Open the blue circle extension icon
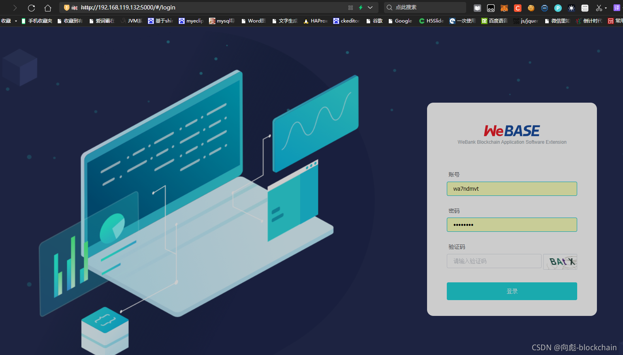623x355 pixels. pyautogui.click(x=544, y=8)
